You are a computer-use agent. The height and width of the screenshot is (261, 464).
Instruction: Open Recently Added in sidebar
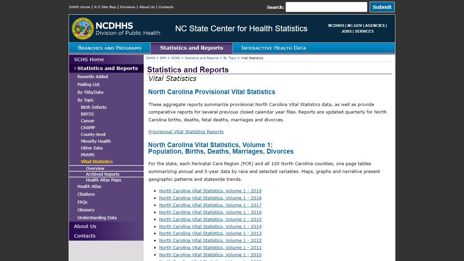(x=93, y=77)
